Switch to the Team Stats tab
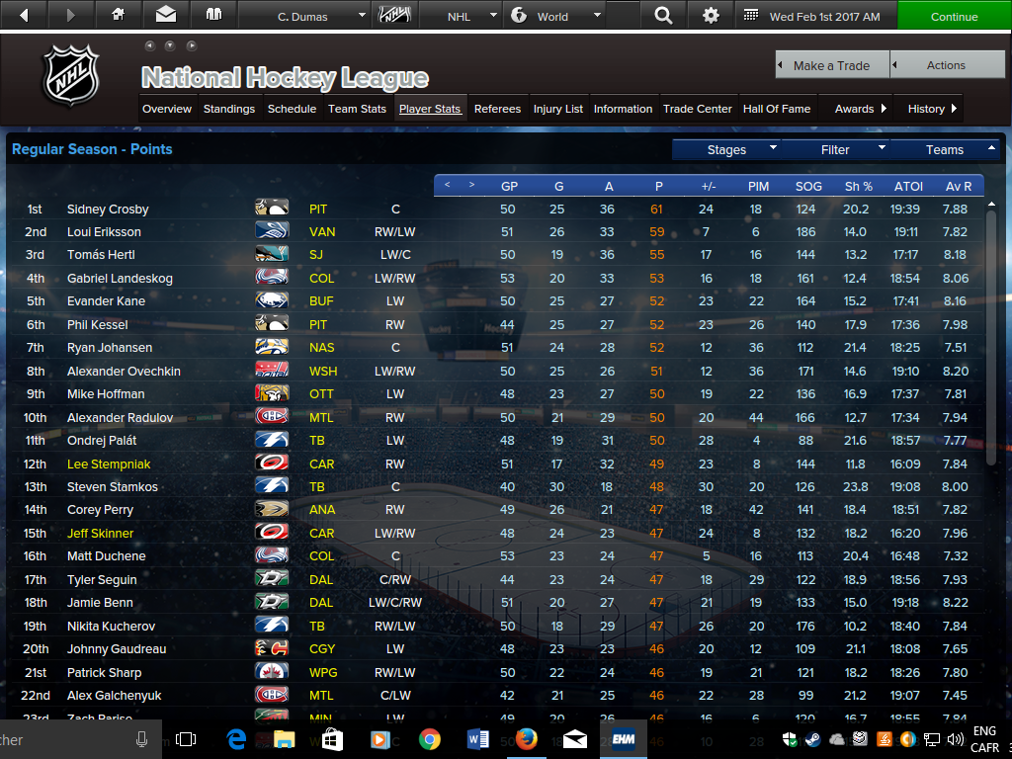The width and height of the screenshot is (1012, 759). coord(357,109)
